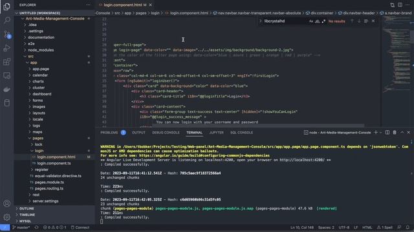The width and height of the screenshot is (414, 232).
Task: Switch to the Jupyter tab
Action: coord(216,133)
